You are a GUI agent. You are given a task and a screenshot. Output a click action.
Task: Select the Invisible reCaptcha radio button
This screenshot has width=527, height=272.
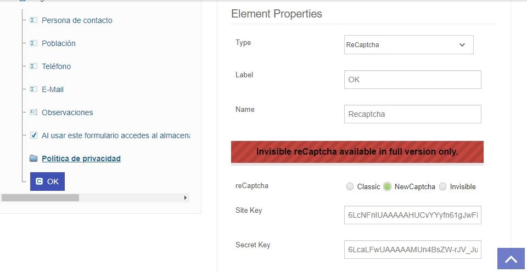click(442, 186)
